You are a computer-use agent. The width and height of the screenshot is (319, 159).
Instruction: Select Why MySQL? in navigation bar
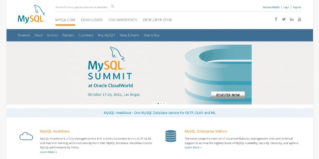click(106, 35)
